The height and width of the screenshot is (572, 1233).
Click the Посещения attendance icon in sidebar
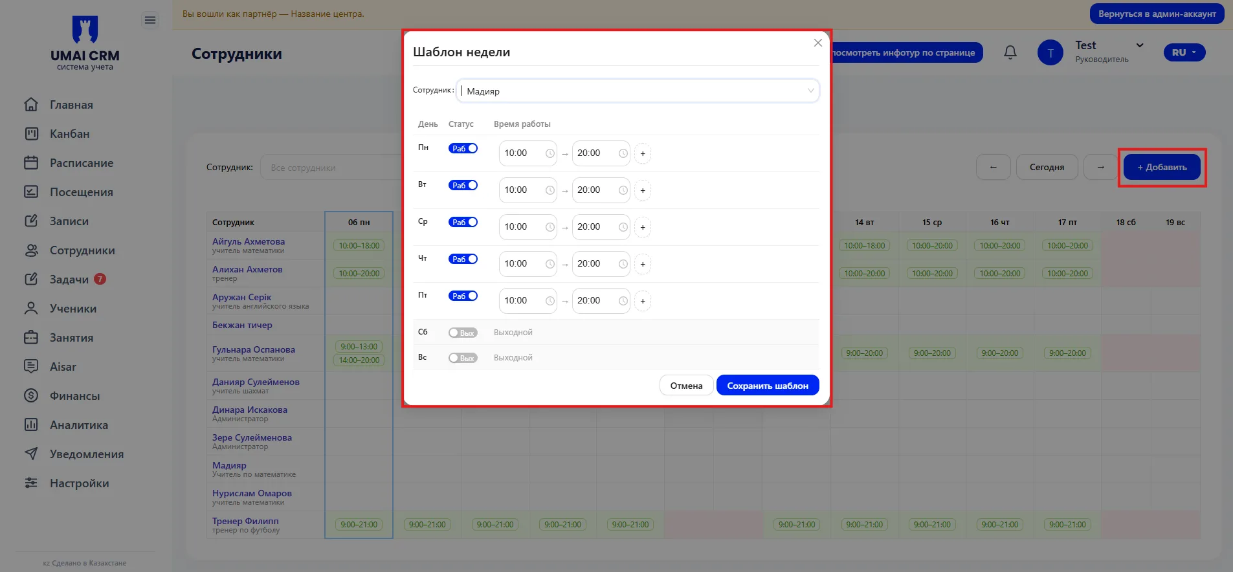31,192
